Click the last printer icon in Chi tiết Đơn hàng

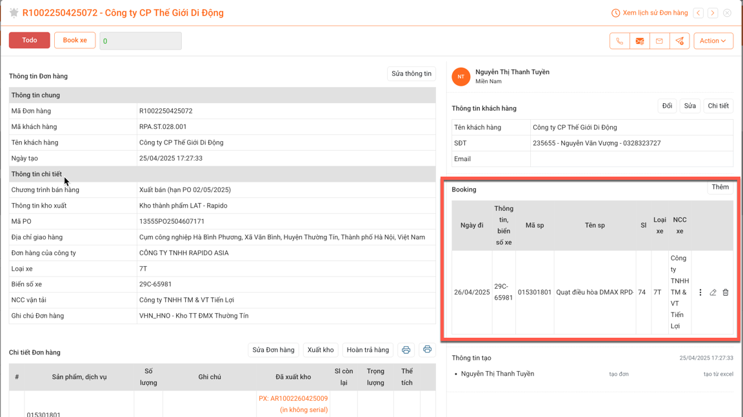click(x=428, y=350)
